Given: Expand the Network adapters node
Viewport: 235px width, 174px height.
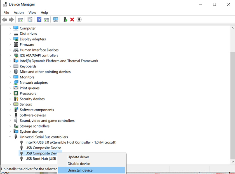Looking at the screenshot, I should 10,83.
